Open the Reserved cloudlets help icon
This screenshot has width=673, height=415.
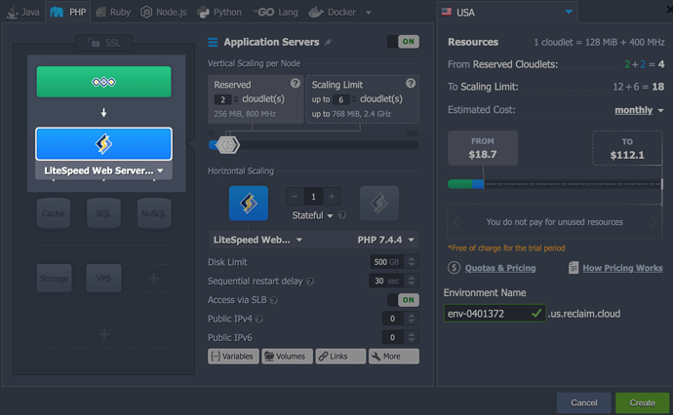pos(295,83)
